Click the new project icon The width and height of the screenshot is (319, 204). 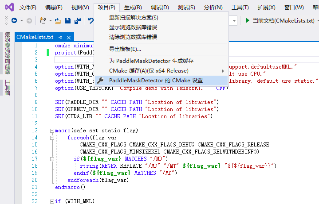[x=43, y=20]
